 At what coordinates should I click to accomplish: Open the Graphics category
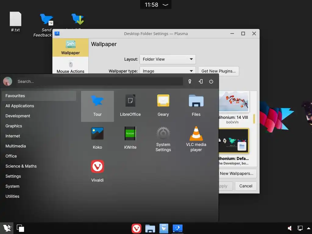(39, 126)
